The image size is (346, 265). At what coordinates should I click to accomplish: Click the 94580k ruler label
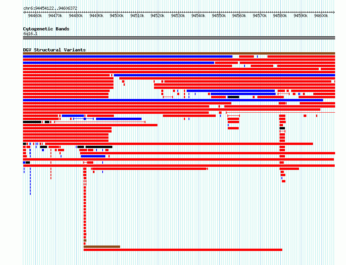[280, 16]
